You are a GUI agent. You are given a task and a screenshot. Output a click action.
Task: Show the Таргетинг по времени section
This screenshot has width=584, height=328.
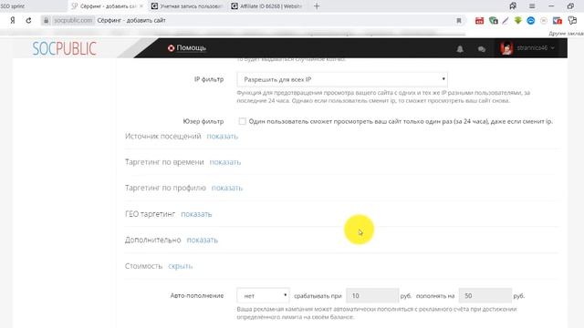(x=225, y=162)
